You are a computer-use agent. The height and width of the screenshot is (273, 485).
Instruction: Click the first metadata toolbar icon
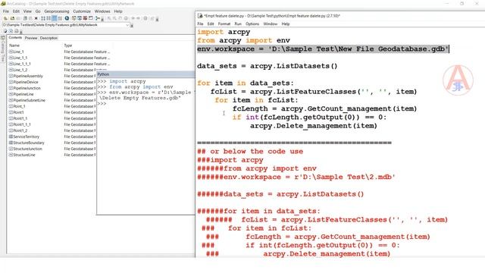(5, 31)
